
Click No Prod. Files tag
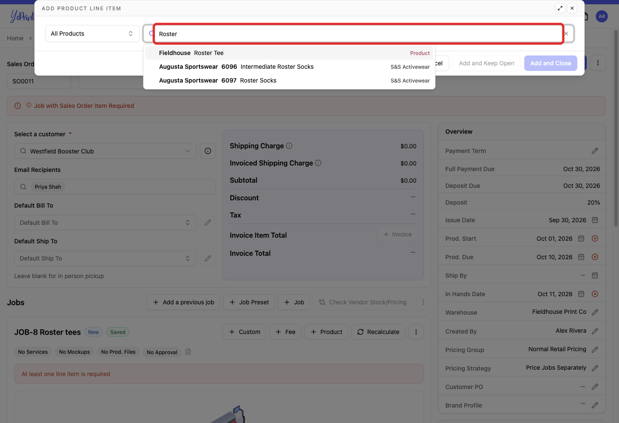[x=118, y=352]
